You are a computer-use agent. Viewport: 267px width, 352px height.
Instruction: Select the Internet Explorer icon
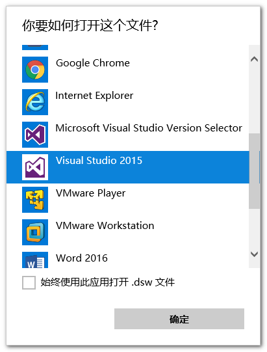tap(35, 102)
